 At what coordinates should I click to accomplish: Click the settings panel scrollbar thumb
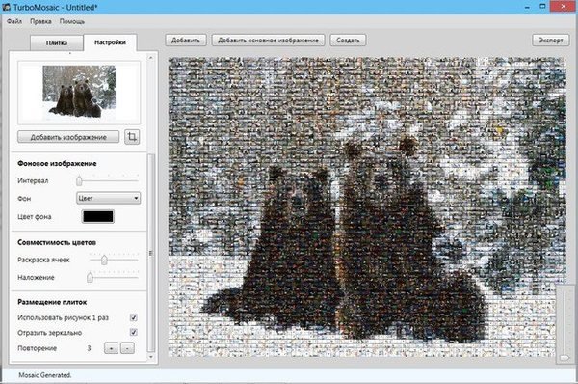[151, 253]
